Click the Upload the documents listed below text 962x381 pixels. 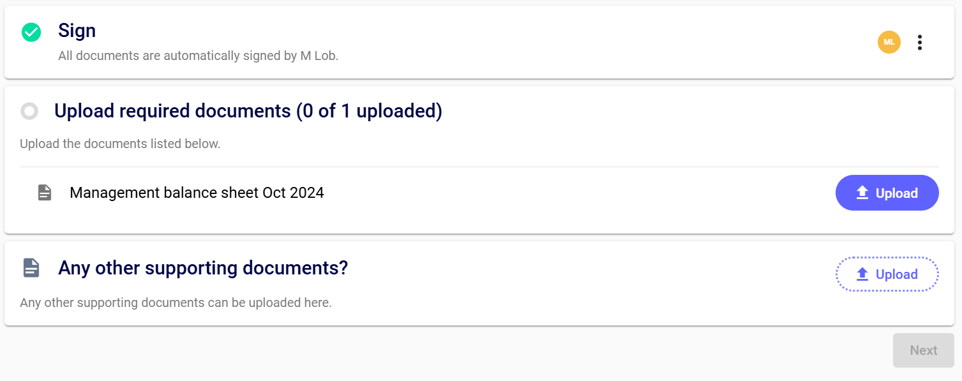tap(120, 144)
